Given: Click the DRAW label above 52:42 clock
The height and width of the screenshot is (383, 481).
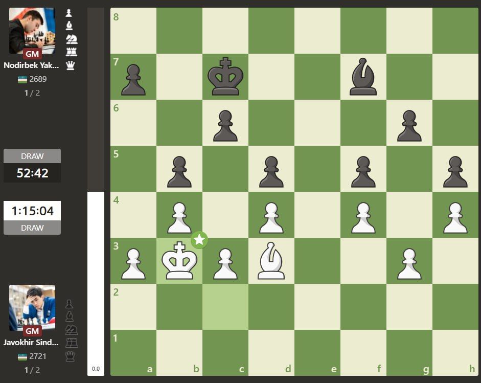Looking at the screenshot, I should (x=32, y=156).
